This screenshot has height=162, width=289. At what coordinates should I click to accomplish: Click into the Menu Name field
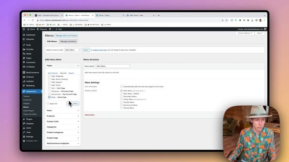tap(112, 66)
